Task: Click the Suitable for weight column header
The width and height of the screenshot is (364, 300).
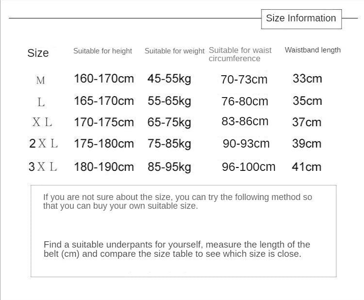Action: (x=174, y=51)
